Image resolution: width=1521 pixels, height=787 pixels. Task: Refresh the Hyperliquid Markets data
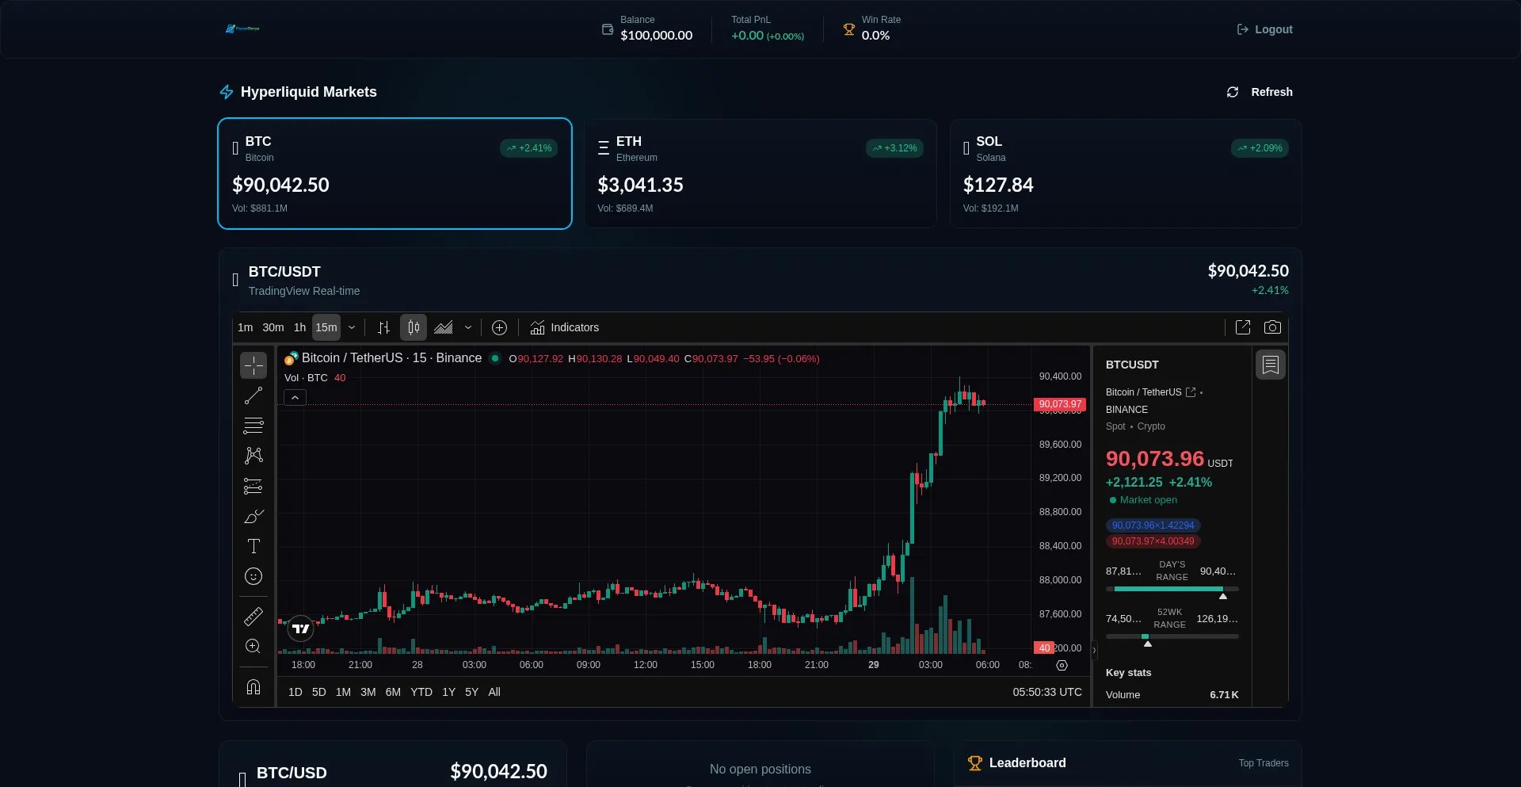click(x=1260, y=92)
